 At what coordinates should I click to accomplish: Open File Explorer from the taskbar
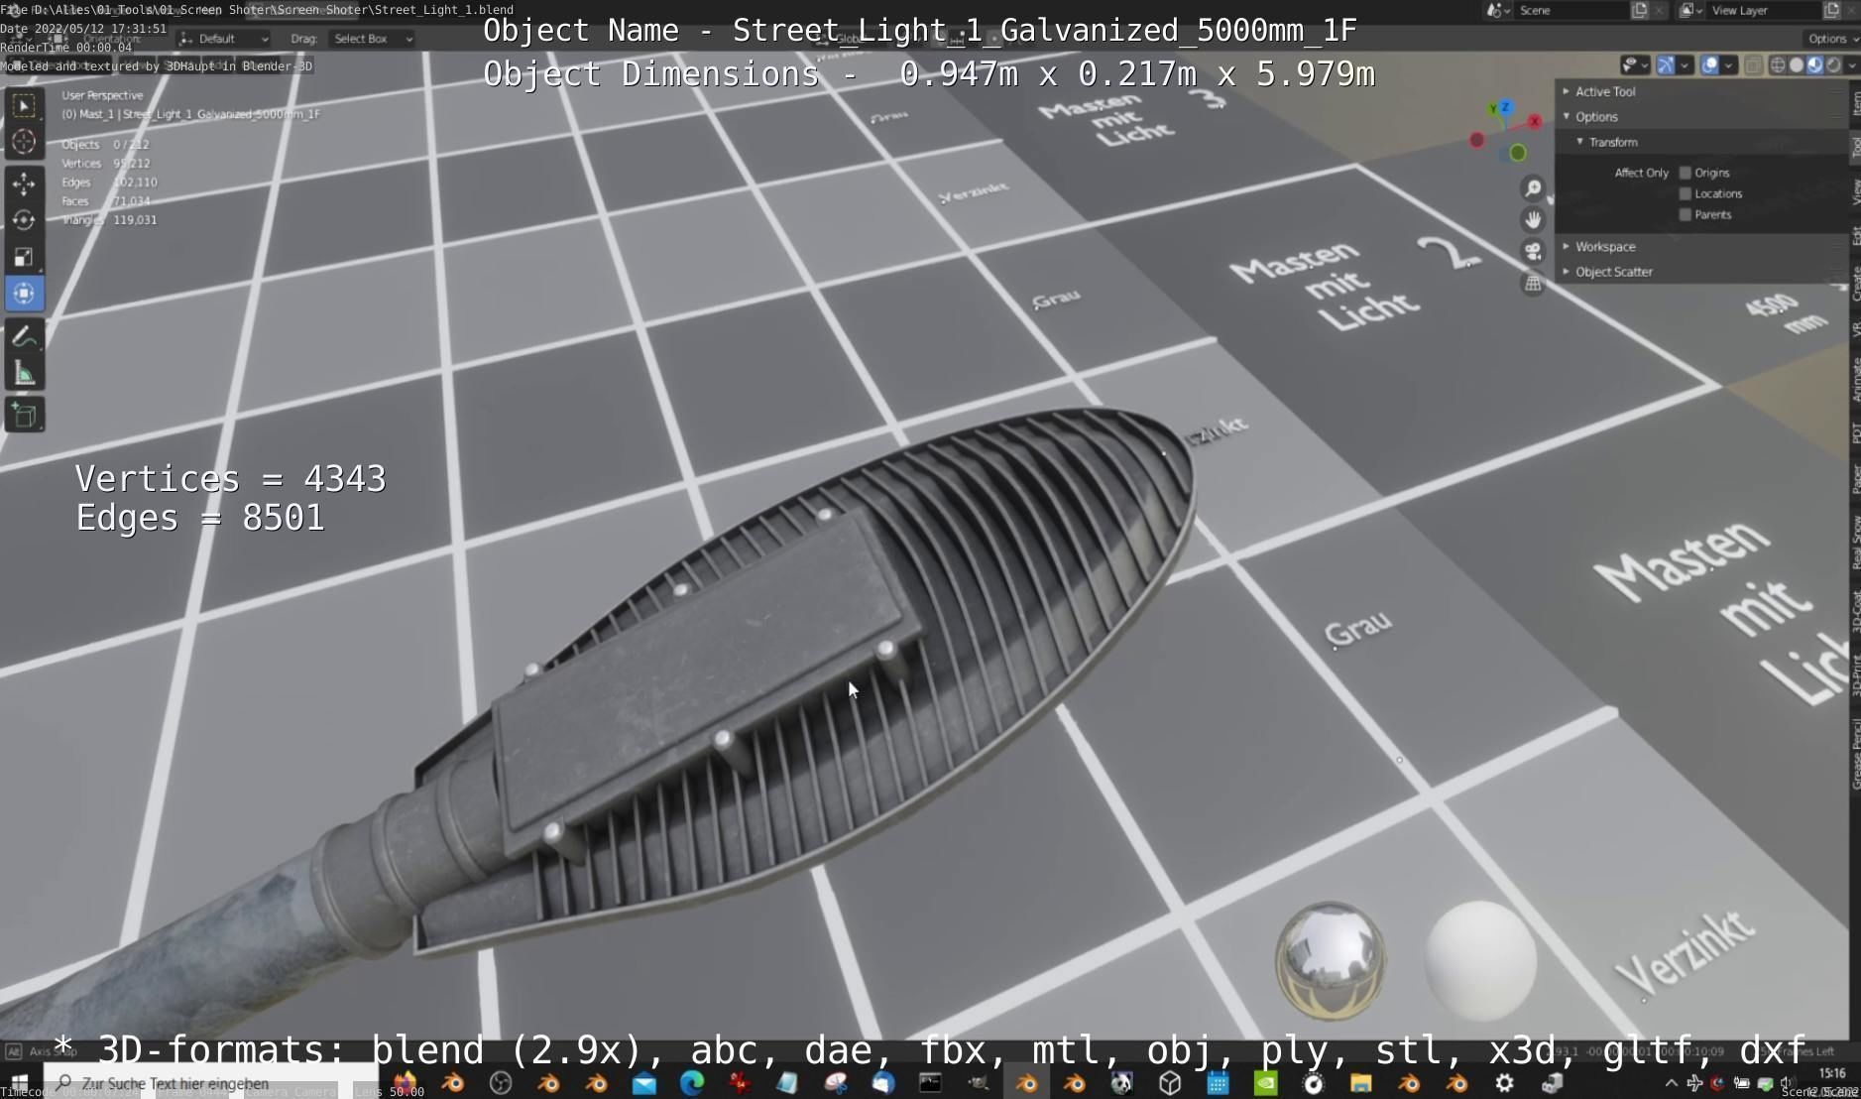(1360, 1083)
